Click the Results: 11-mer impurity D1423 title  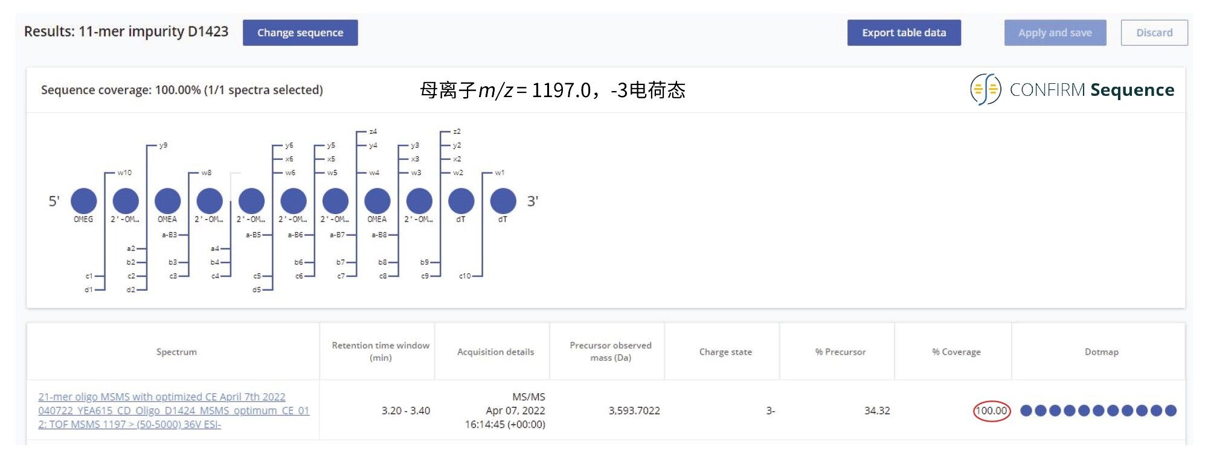coord(126,31)
